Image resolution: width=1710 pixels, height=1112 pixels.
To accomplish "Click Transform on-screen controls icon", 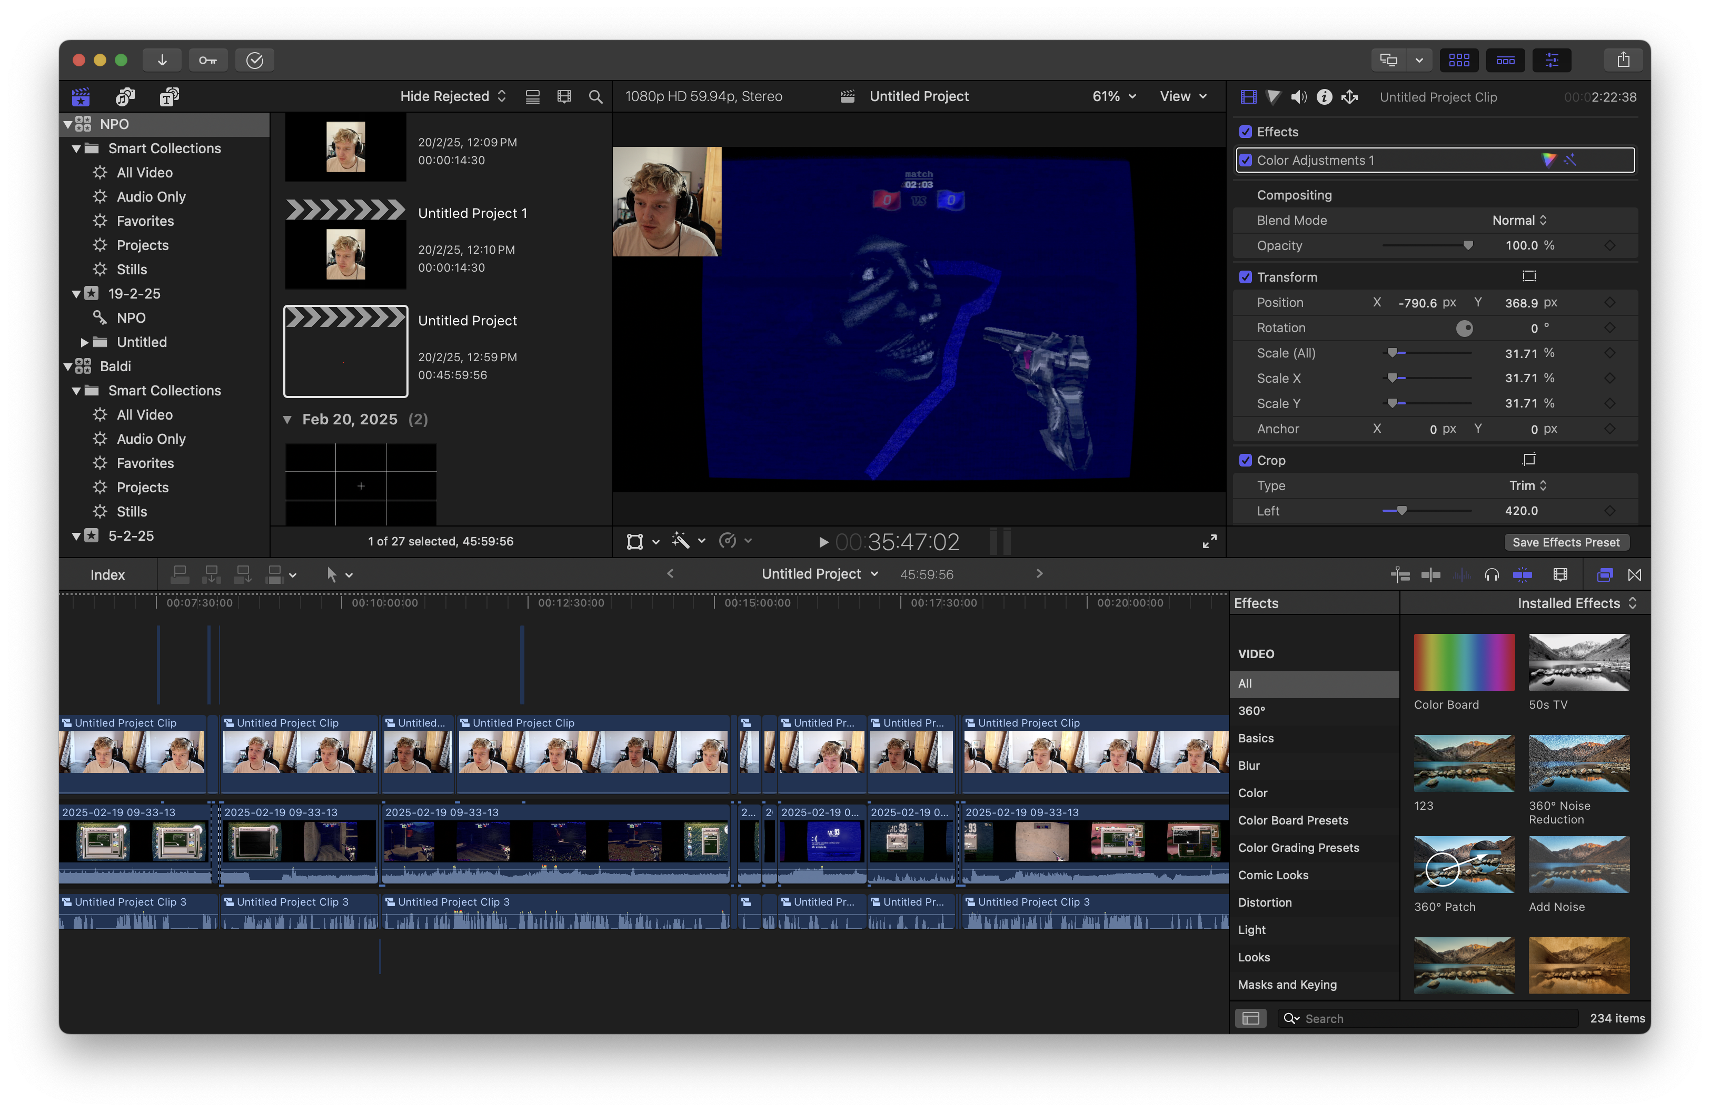I will pos(1529,276).
